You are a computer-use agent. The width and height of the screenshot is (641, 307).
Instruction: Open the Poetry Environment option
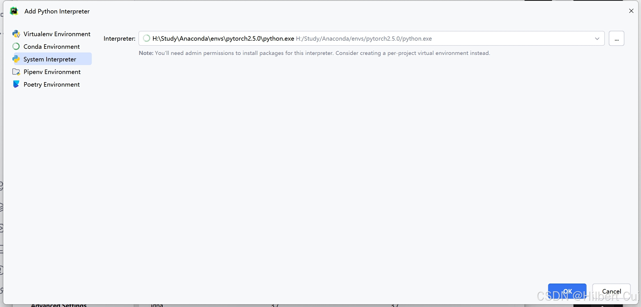[x=52, y=84]
